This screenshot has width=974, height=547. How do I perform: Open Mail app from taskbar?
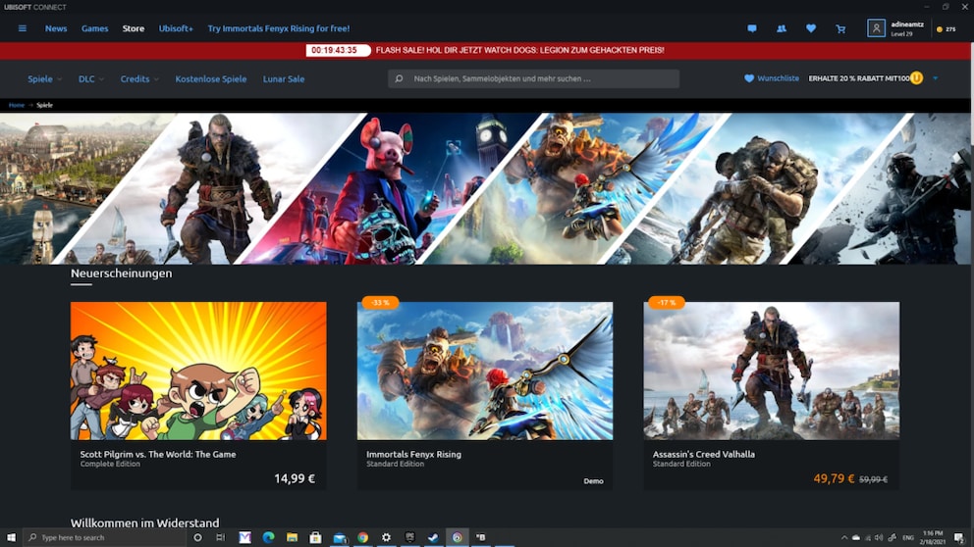pos(339,537)
